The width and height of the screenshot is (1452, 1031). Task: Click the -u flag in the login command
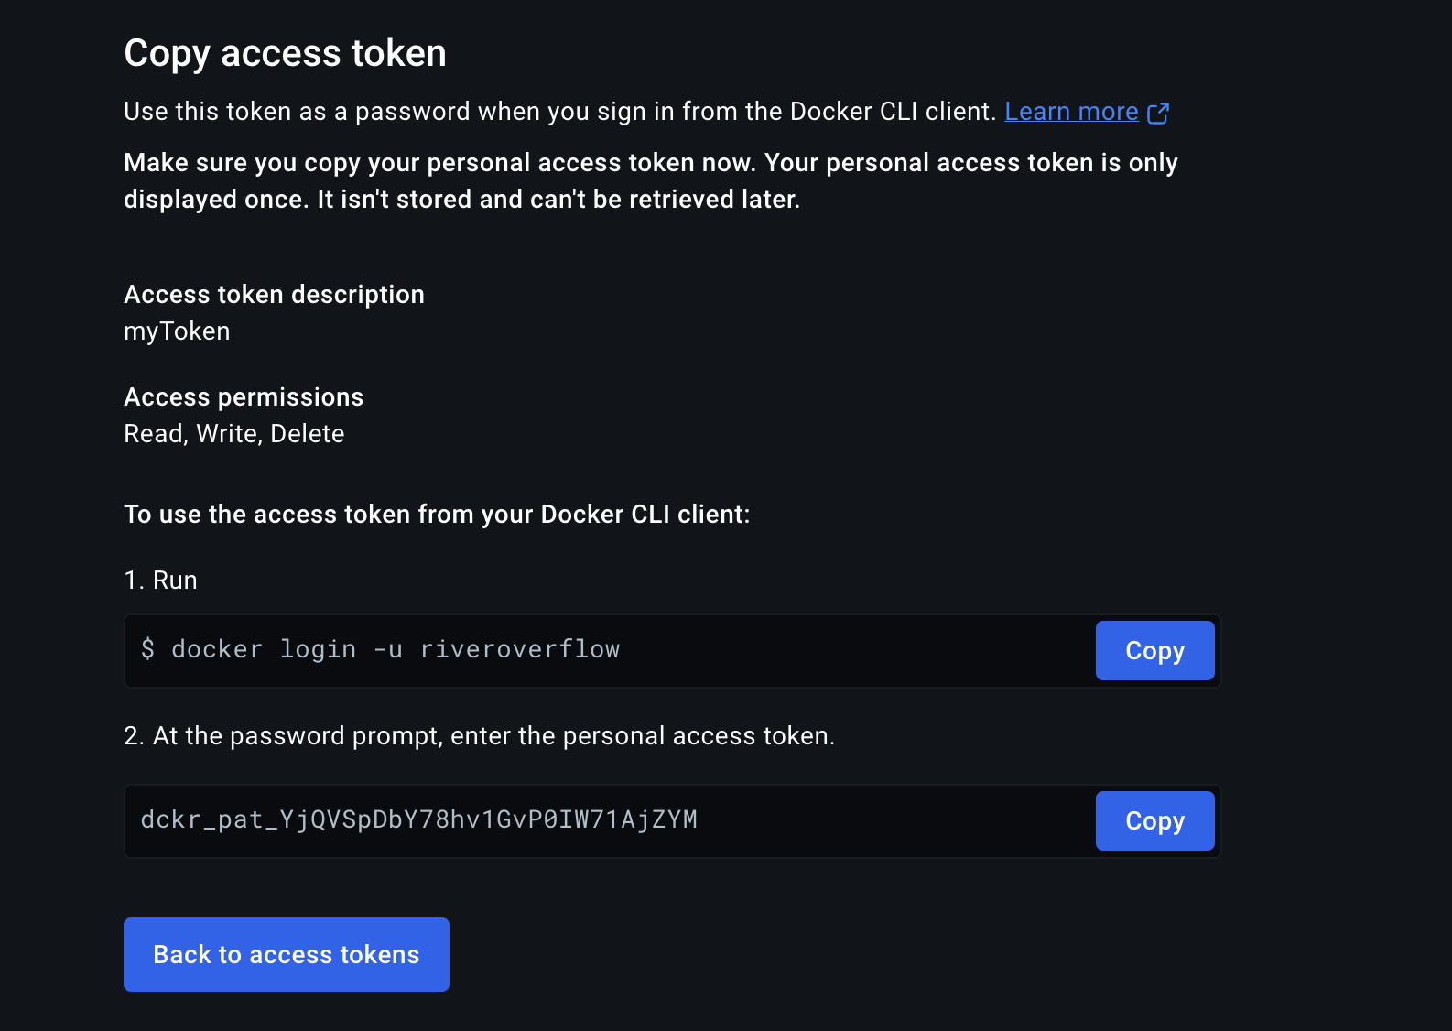387,649
